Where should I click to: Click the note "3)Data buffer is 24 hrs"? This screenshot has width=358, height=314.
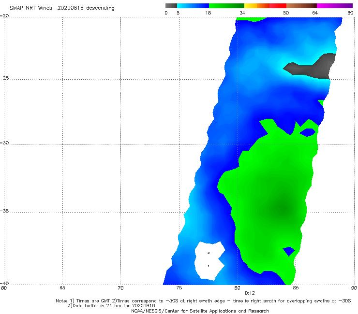tap(111, 306)
